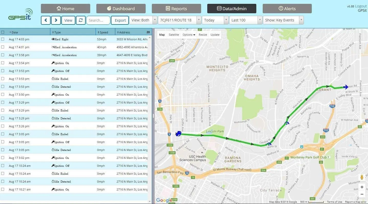Screen dimensions: 368x204
Task: Check the Aug 17 4:03 pm Hard Right row
Action: click(3, 39)
